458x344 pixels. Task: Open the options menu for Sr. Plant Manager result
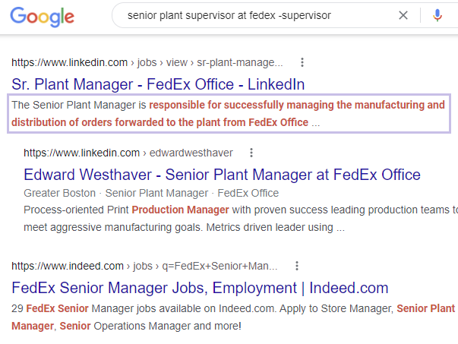pyautogui.click(x=302, y=62)
